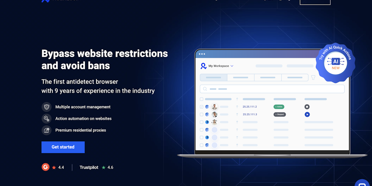Click the search field in the mockup
372x186 pixels.
(272, 89)
